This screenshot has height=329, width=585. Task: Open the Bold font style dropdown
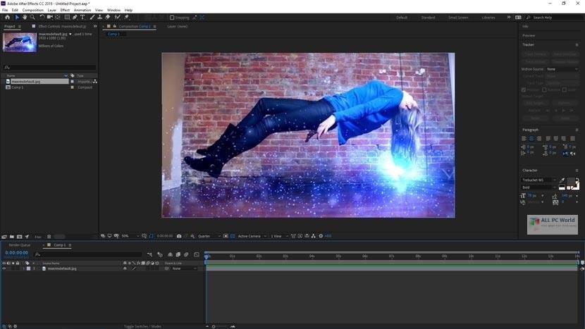(x=538, y=187)
